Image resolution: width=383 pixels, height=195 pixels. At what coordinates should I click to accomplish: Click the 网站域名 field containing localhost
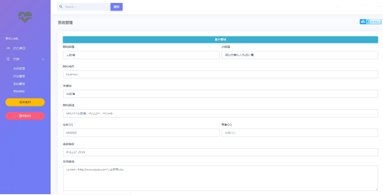(220, 75)
